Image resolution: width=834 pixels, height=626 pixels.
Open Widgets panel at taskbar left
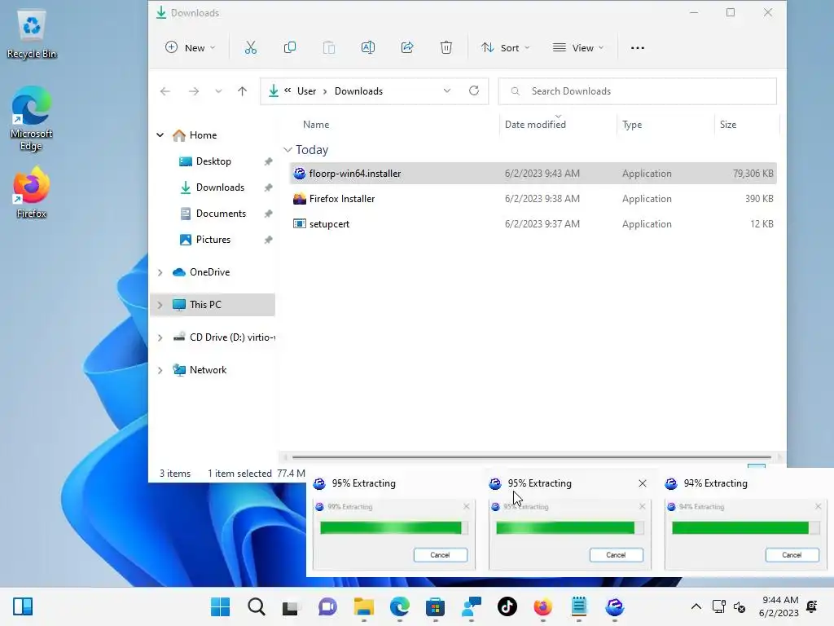[x=23, y=606]
